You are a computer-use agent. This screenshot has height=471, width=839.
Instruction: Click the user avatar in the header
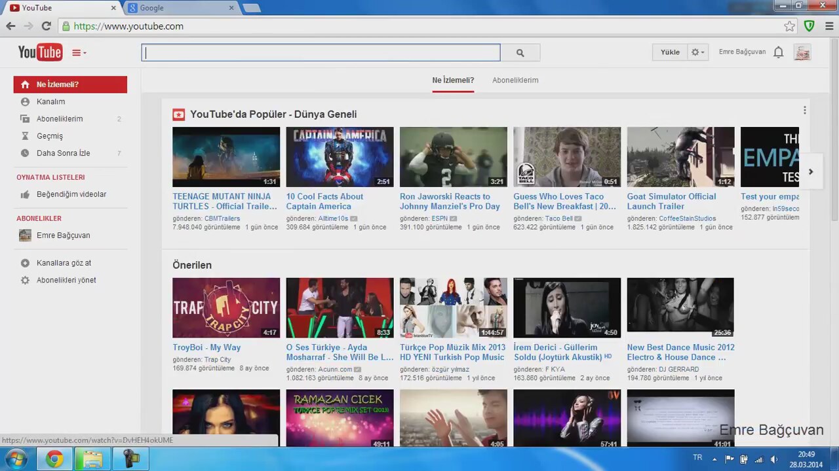pos(802,52)
